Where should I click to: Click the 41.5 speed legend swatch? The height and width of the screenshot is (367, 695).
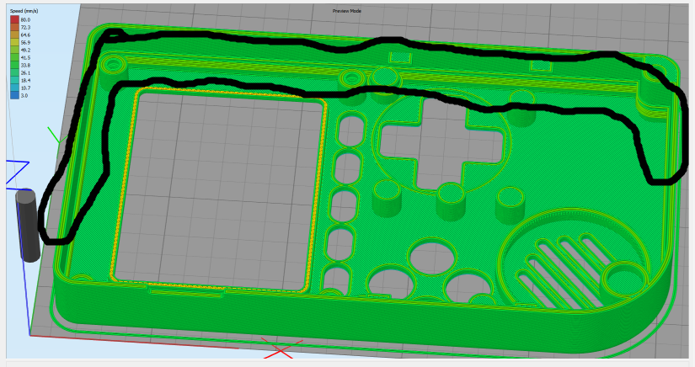14,57
